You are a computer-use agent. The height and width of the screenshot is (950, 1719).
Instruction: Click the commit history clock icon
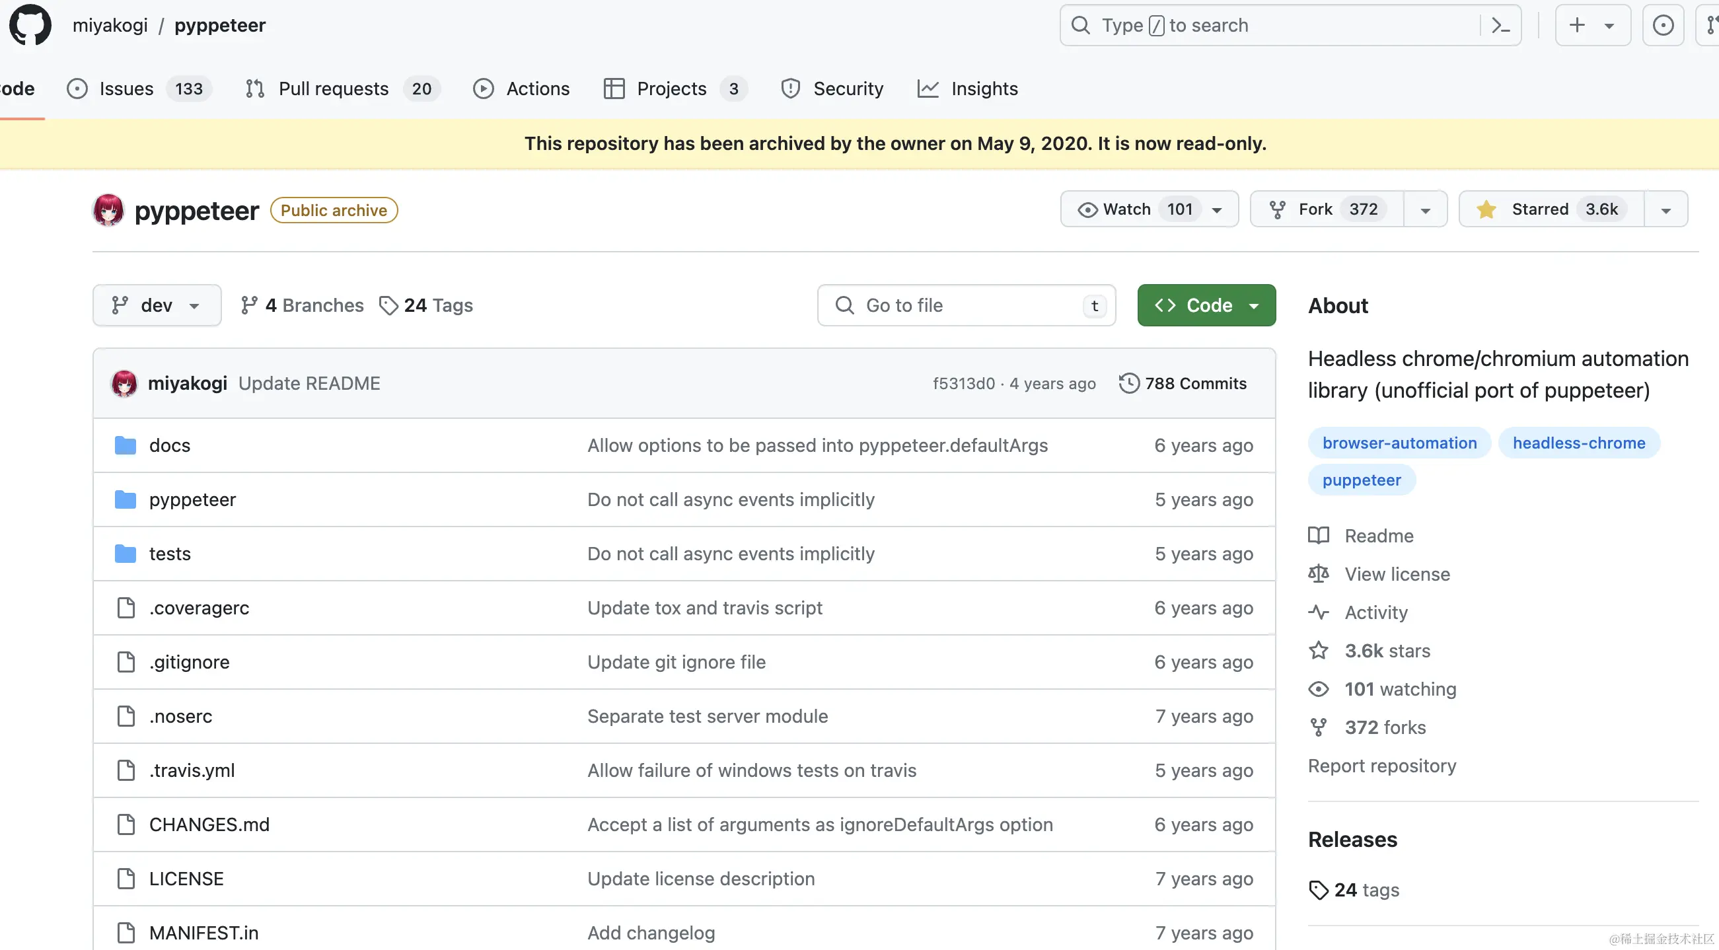(1128, 383)
